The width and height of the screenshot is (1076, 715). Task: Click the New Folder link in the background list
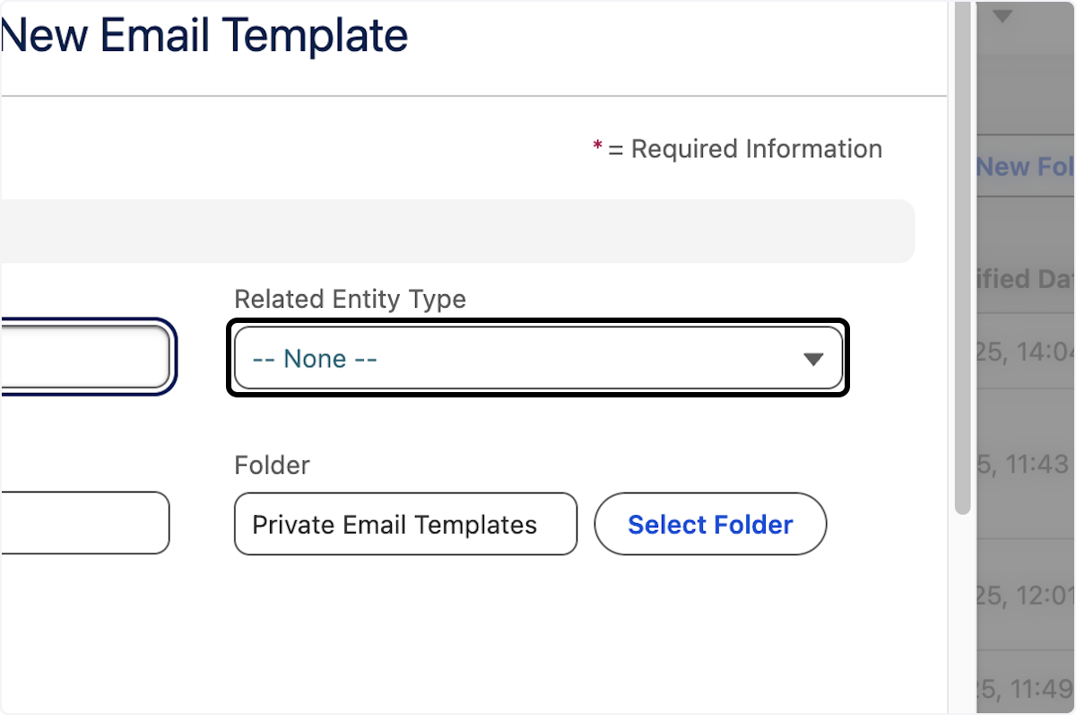point(1027,166)
